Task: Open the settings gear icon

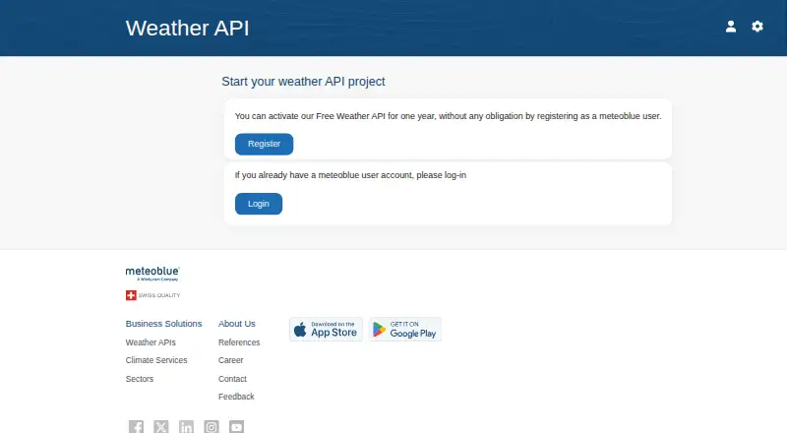Action: tap(757, 27)
